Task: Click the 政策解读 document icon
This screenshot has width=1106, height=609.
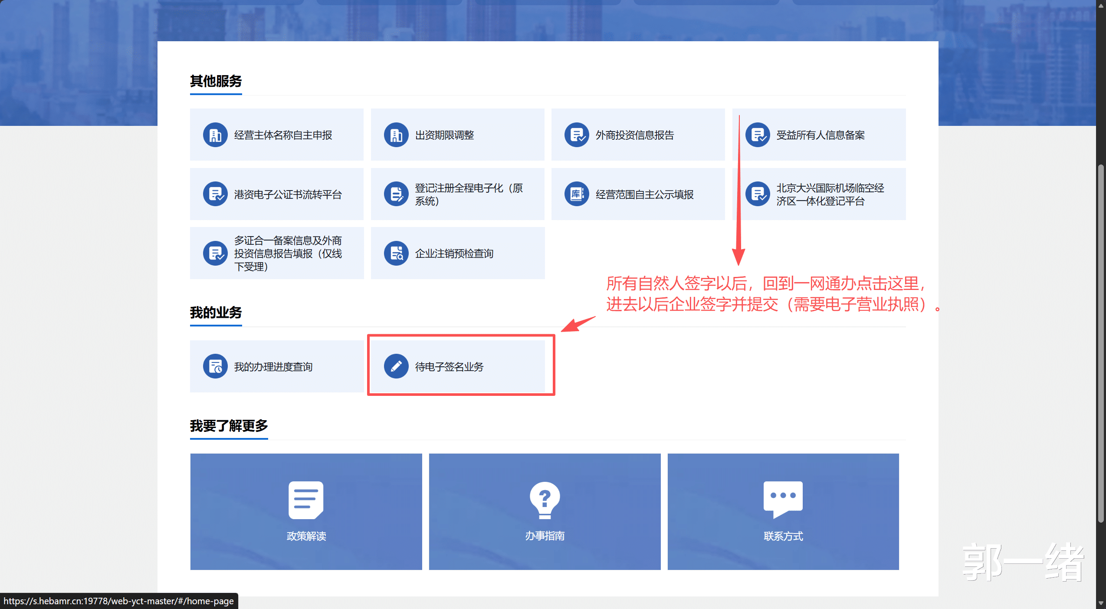Action: [306, 500]
